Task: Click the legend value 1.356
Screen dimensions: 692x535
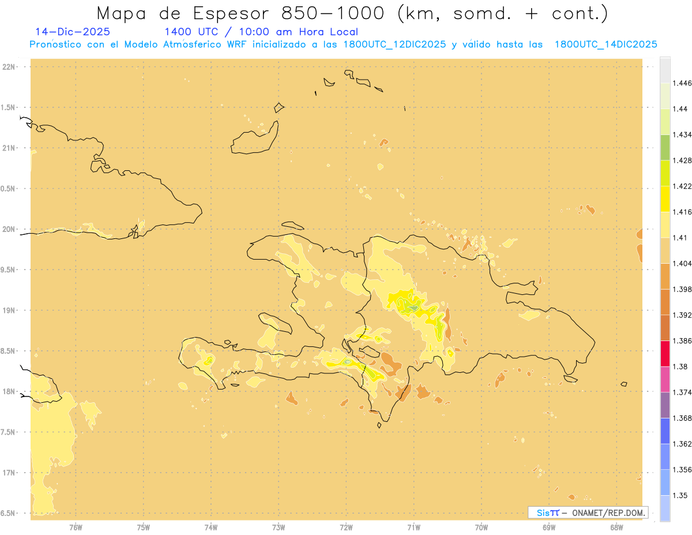Action: (682, 470)
